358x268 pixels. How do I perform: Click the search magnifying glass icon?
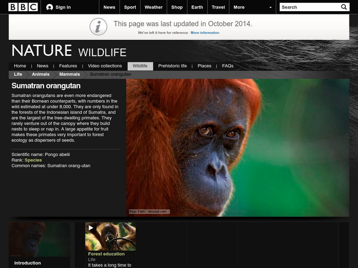344,7
